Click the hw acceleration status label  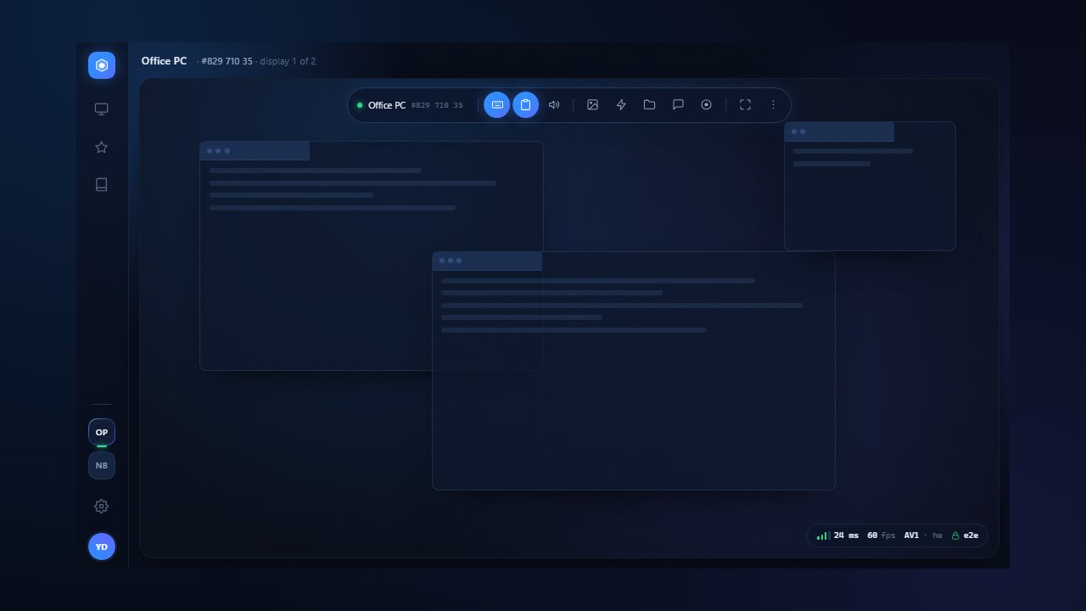point(938,535)
